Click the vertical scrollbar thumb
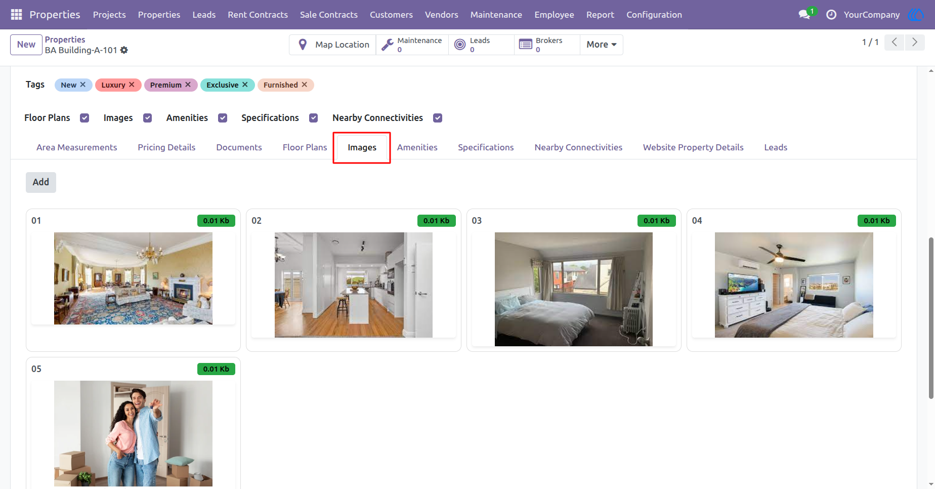Image resolution: width=935 pixels, height=489 pixels. pos(931,318)
